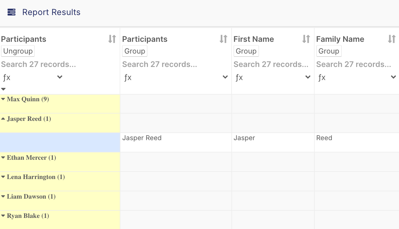Sort the first Participants column
399x229 pixels.
pyautogui.click(x=112, y=39)
